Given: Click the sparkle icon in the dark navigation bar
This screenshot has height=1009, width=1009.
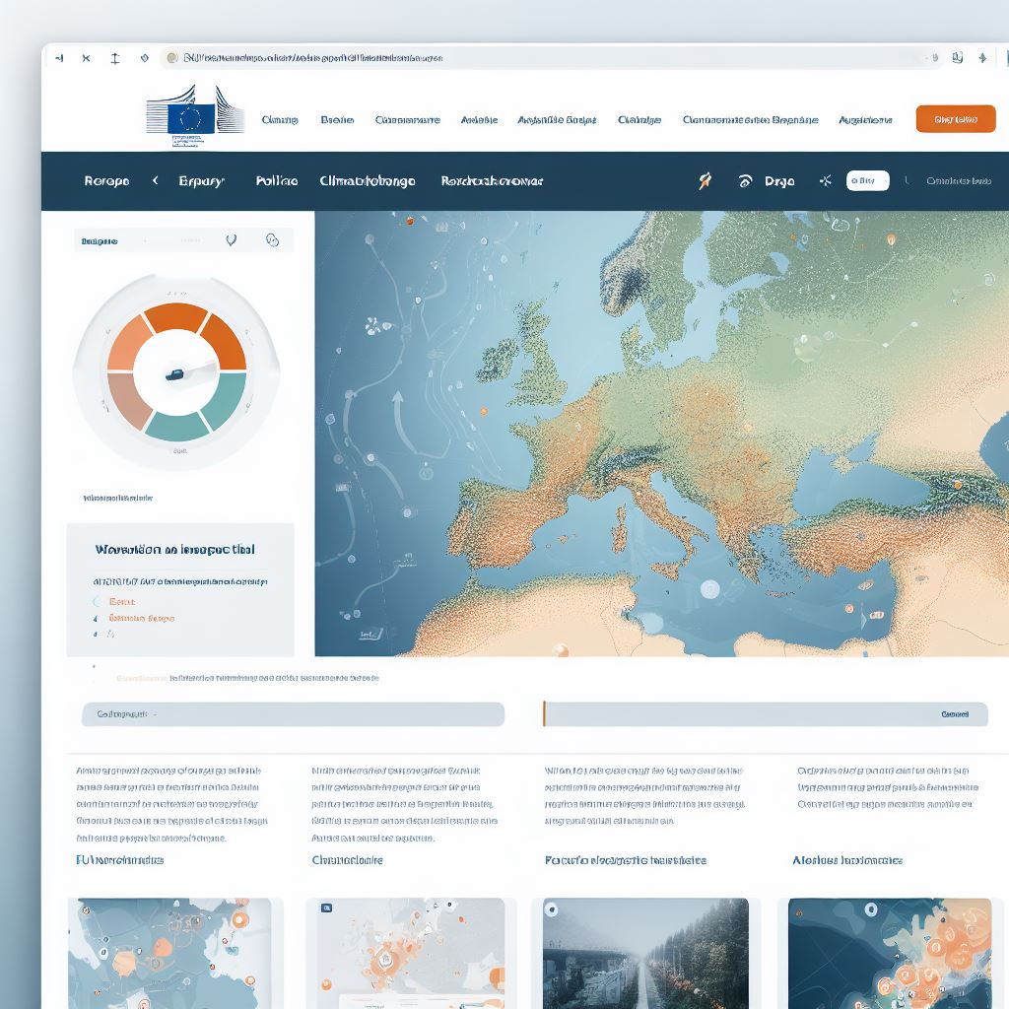Looking at the screenshot, I should 826,181.
